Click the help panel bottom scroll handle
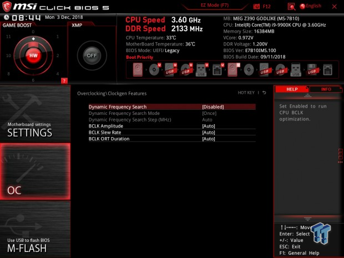 point(307,219)
